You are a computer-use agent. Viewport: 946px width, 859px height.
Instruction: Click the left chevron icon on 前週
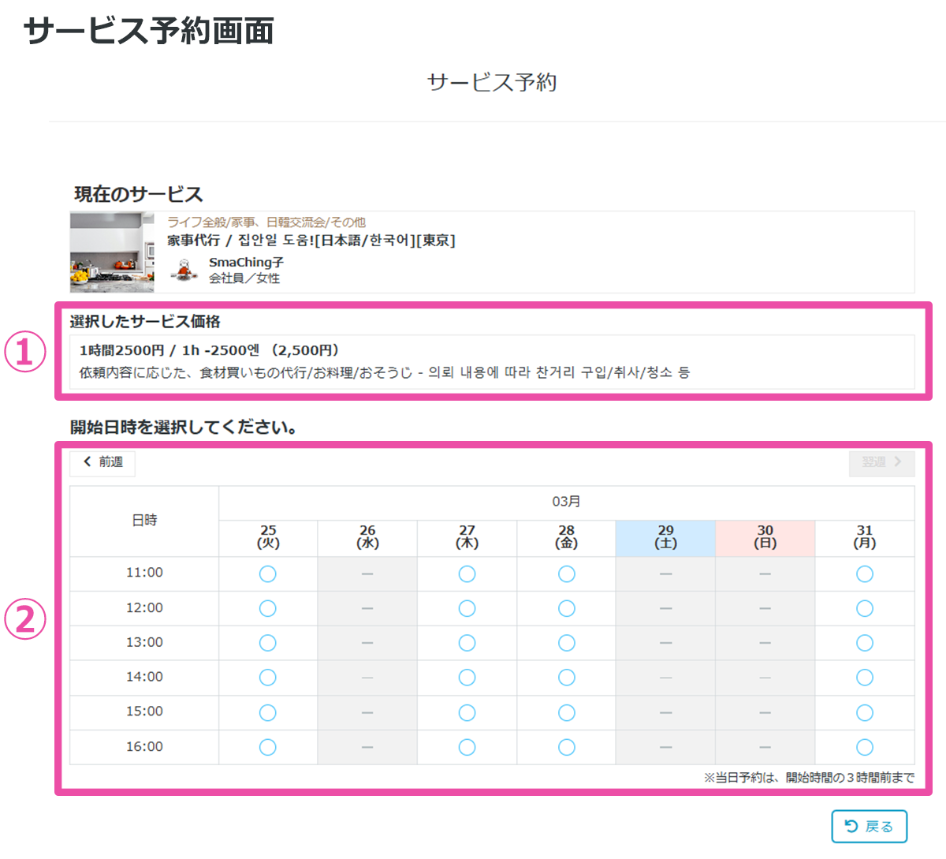click(x=87, y=463)
